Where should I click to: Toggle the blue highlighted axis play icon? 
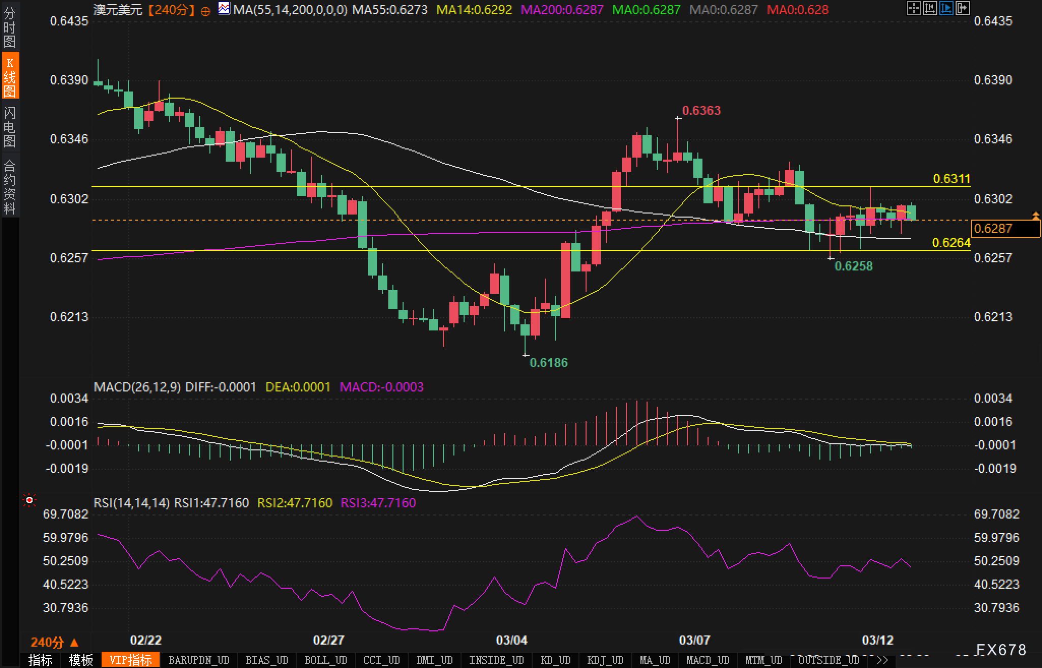[x=946, y=8]
